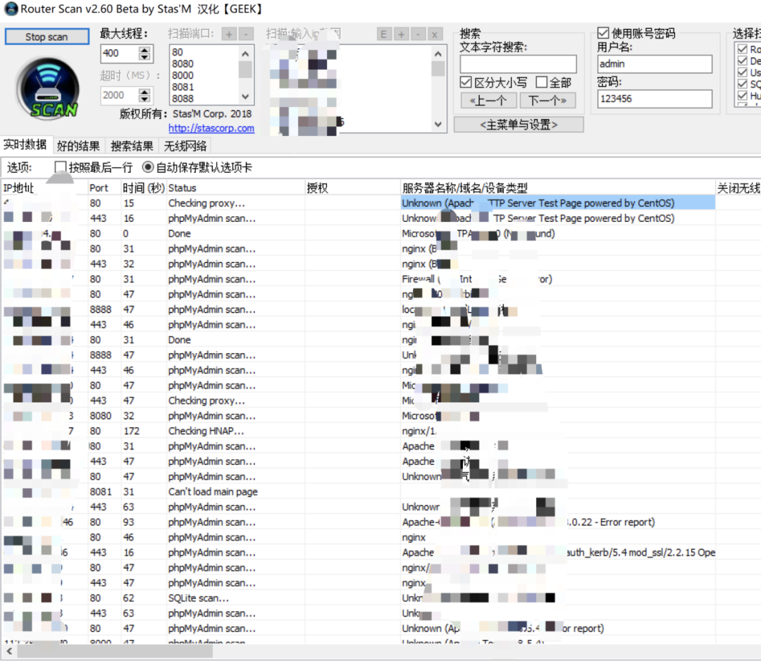The height and width of the screenshot is (661, 761).
Task: Switch to the 好的结果 tab
Action: [x=78, y=146]
